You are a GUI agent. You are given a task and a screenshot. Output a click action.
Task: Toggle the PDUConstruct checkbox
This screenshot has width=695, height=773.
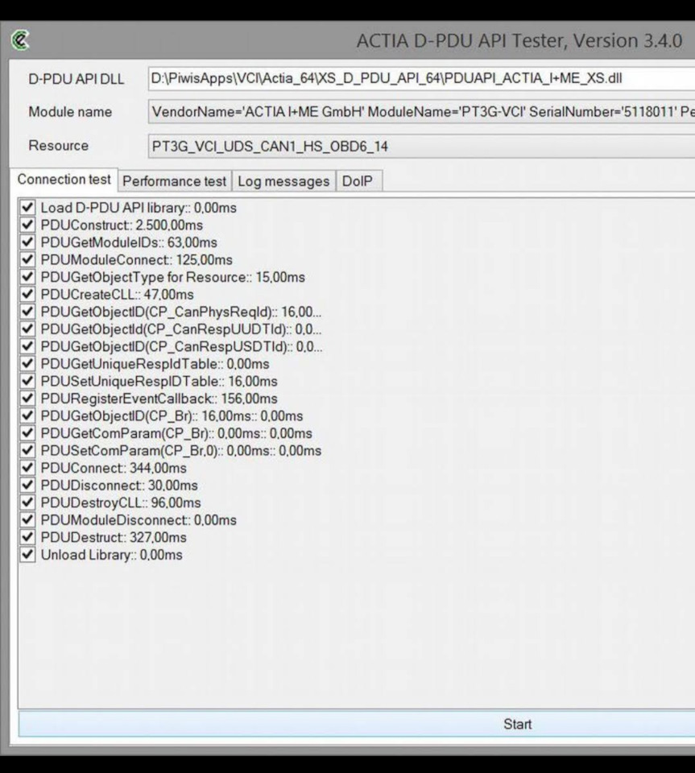point(28,225)
